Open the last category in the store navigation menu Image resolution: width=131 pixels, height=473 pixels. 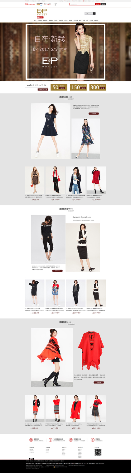(x=96, y=21)
